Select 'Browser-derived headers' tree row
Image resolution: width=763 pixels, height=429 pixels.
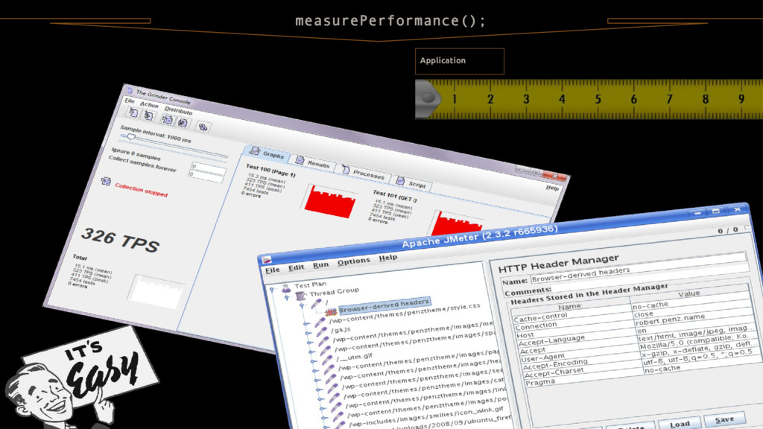pos(384,305)
